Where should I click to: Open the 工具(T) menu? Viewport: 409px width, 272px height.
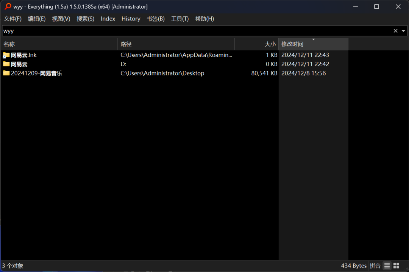pos(180,19)
